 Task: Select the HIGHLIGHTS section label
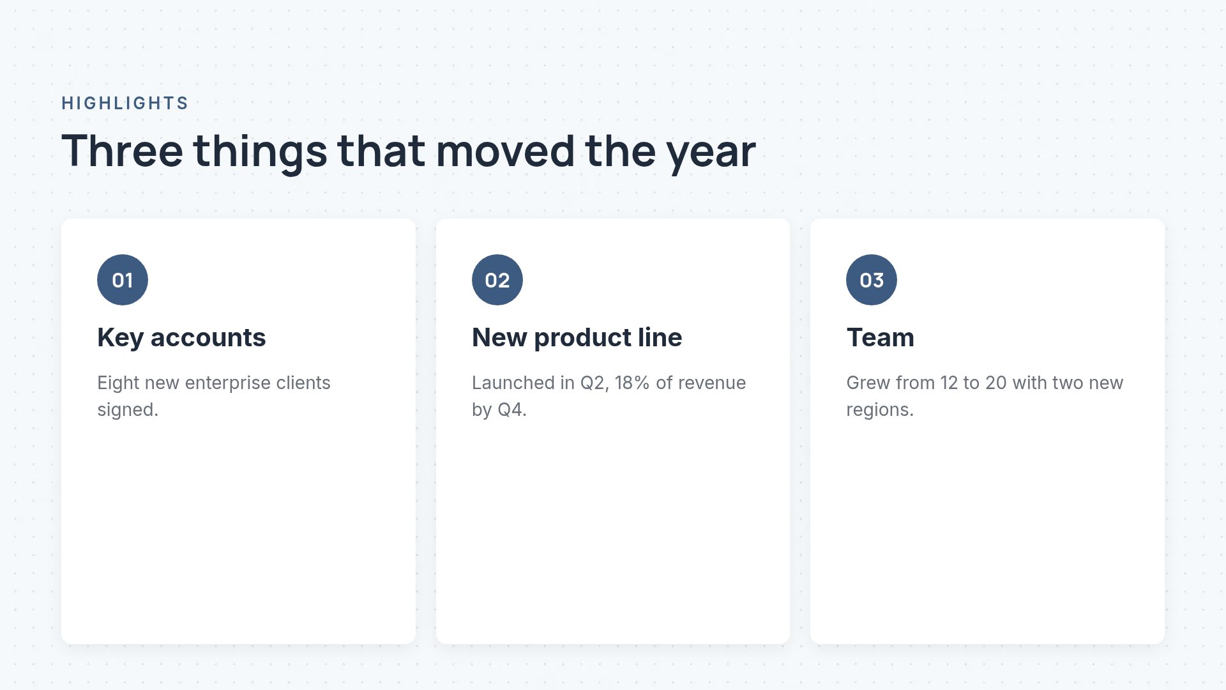pos(125,103)
